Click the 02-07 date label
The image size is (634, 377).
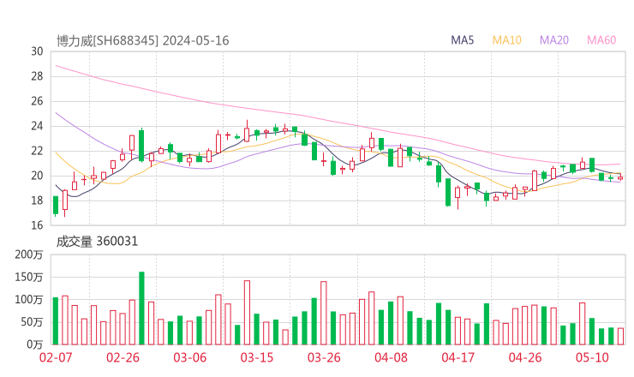coord(56,357)
